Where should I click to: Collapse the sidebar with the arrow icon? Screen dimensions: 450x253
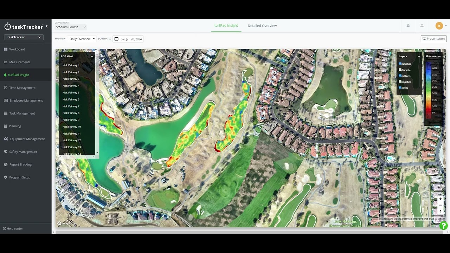[x=46, y=26]
